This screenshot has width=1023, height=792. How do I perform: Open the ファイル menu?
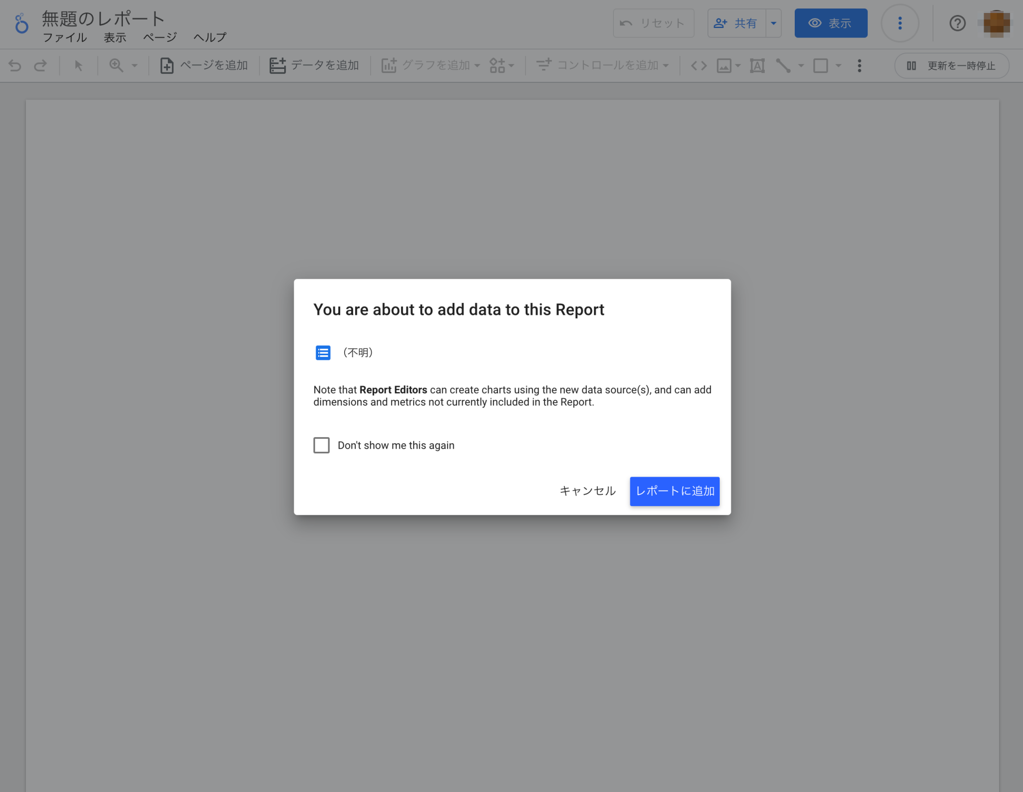pyautogui.click(x=65, y=37)
